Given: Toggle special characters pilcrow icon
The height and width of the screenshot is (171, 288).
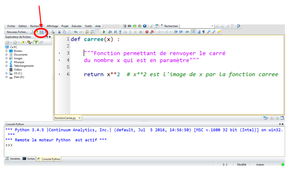Looking at the screenshot, I should pyautogui.click(x=203, y=32).
